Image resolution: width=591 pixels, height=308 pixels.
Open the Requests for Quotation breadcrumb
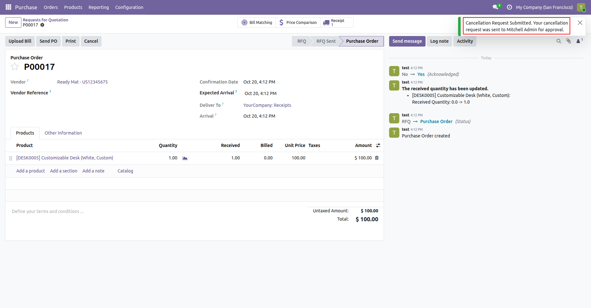(x=45, y=20)
